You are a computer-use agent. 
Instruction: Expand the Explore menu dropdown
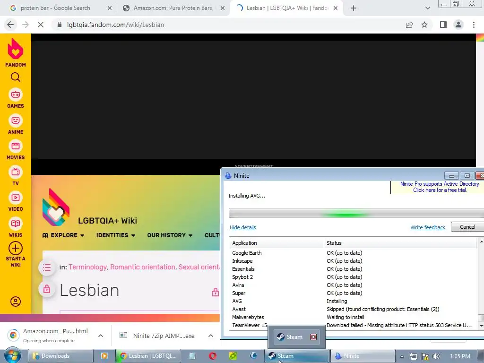(x=63, y=235)
